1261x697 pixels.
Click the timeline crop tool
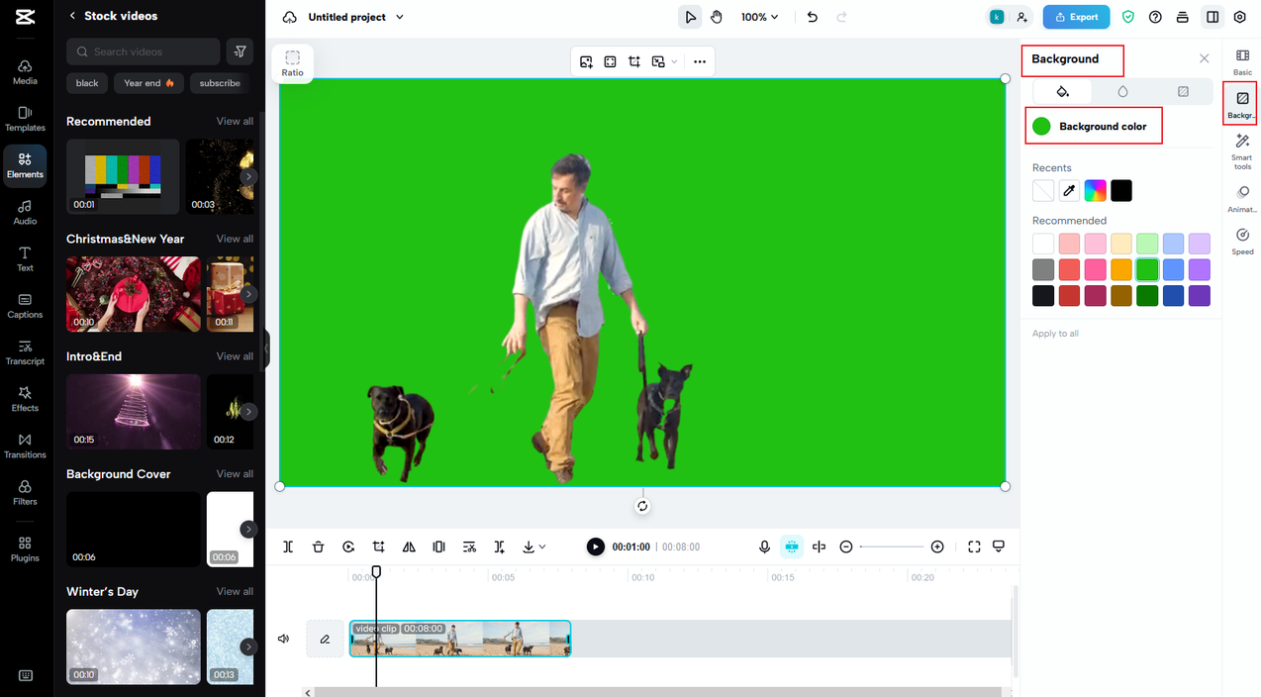point(378,547)
